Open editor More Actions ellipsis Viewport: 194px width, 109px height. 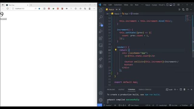[191, 9]
